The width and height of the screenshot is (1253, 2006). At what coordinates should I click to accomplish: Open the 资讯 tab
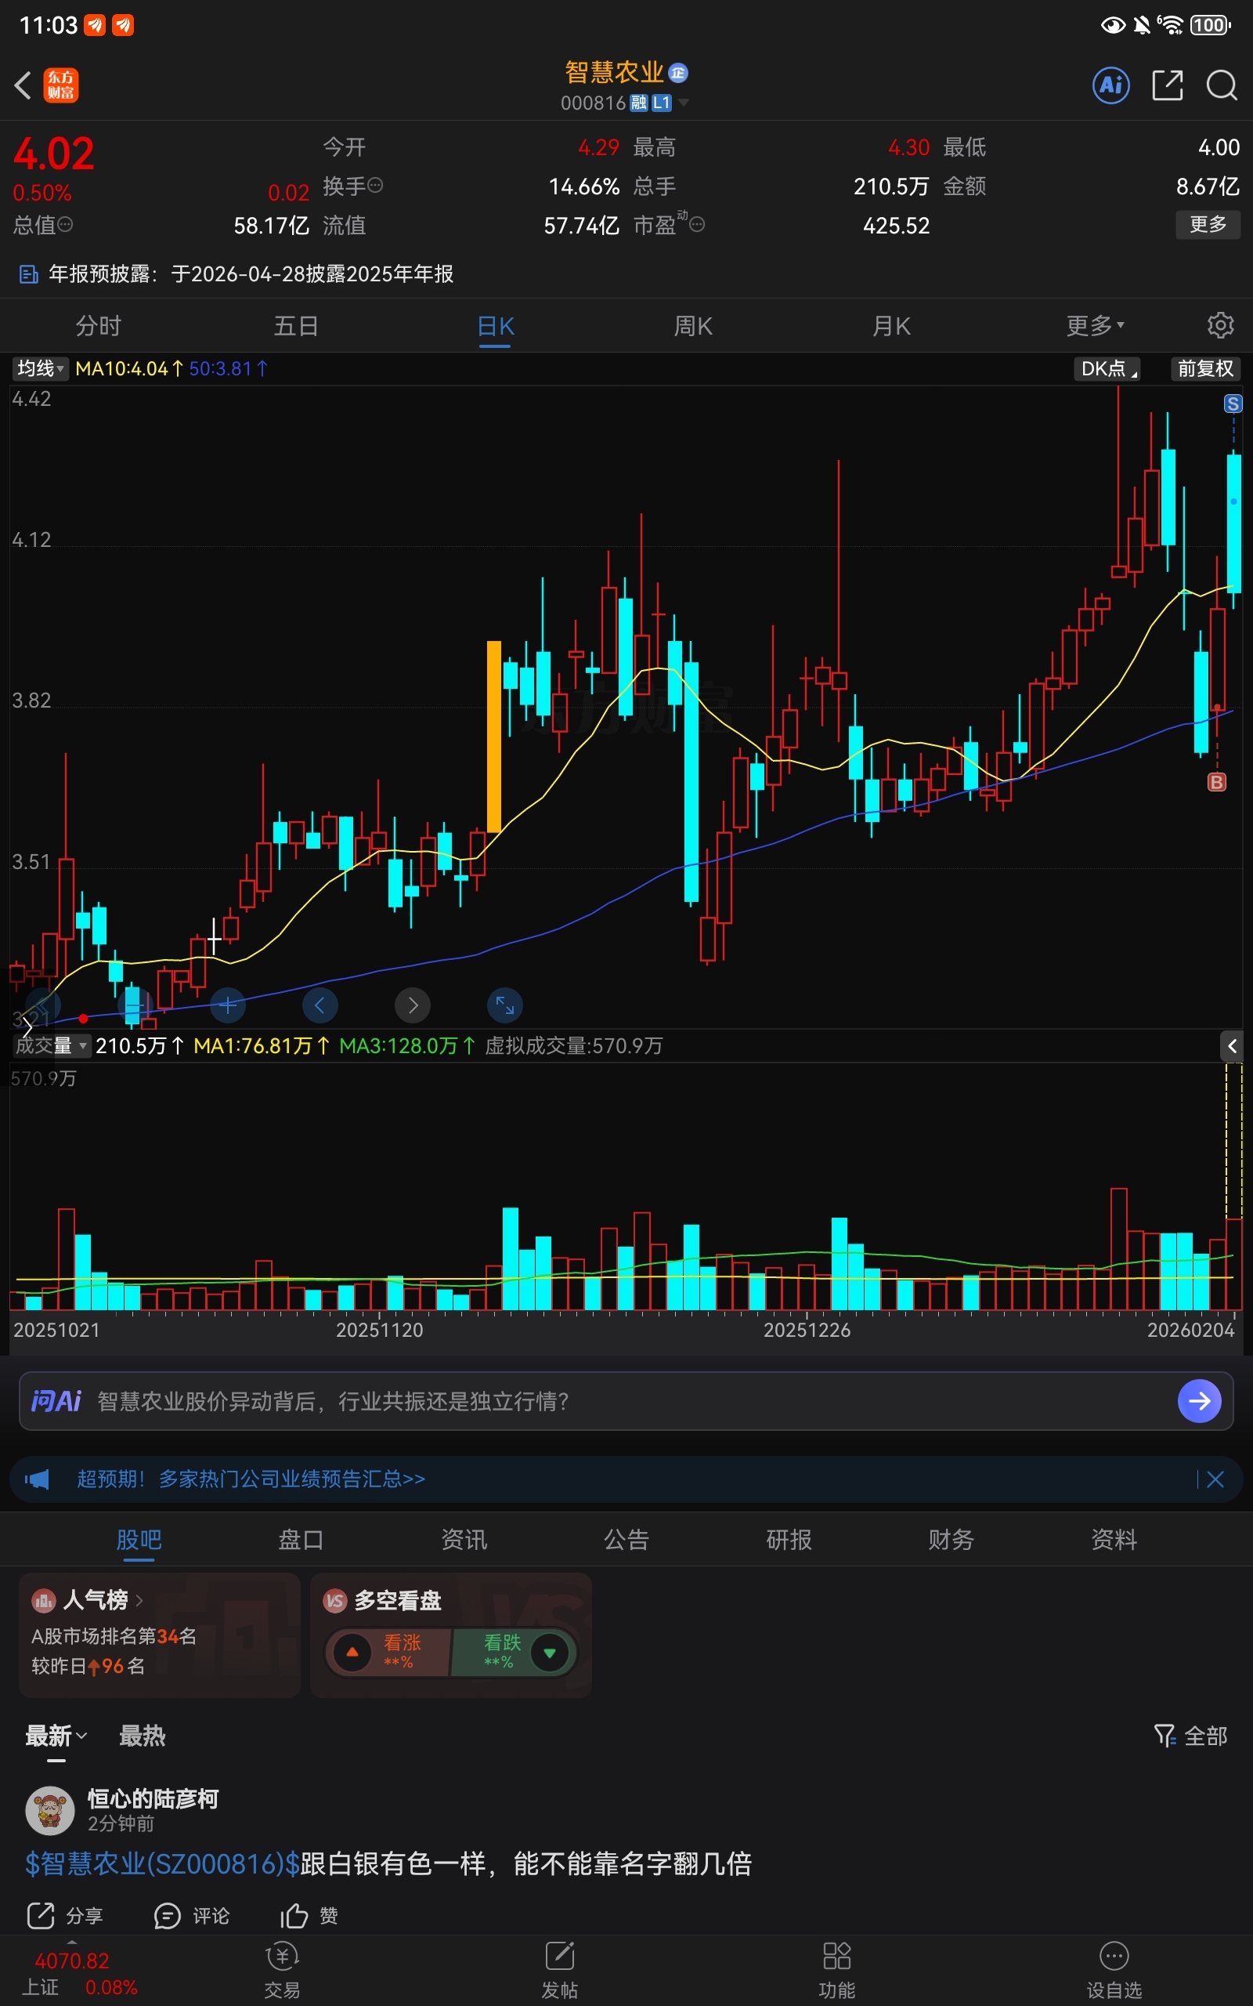464,1540
